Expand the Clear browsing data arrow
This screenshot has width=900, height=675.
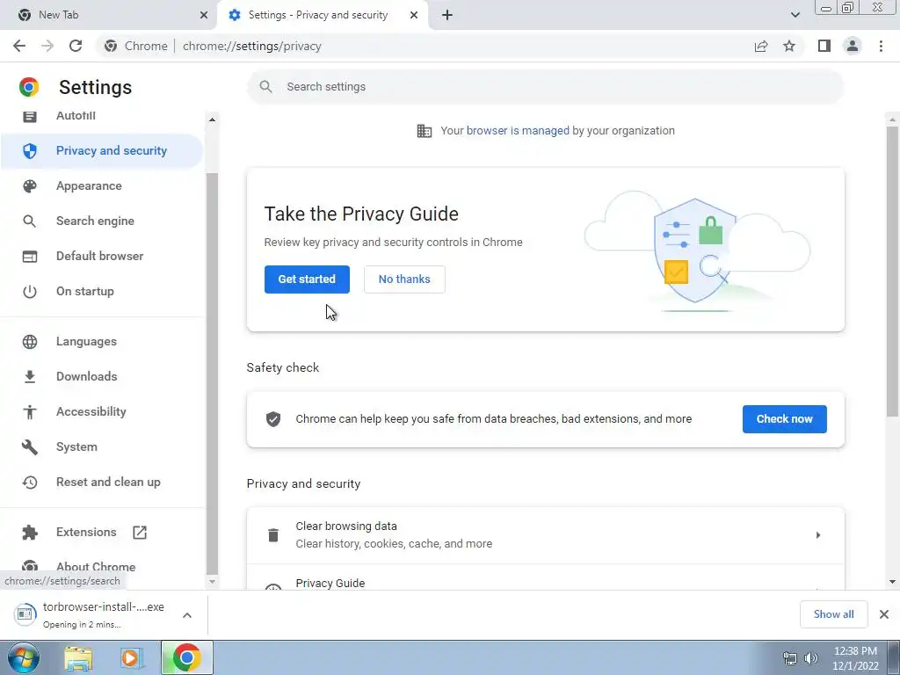(818, 535)
